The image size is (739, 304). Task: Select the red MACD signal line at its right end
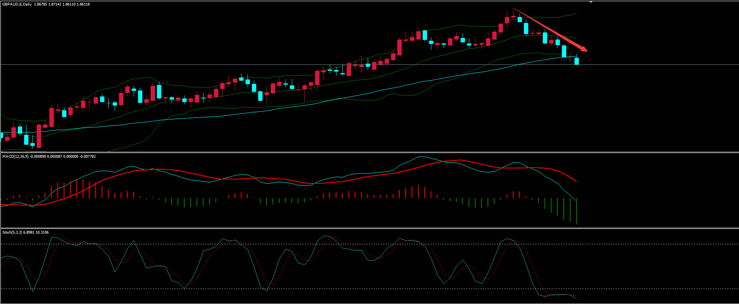coord(576,181)
